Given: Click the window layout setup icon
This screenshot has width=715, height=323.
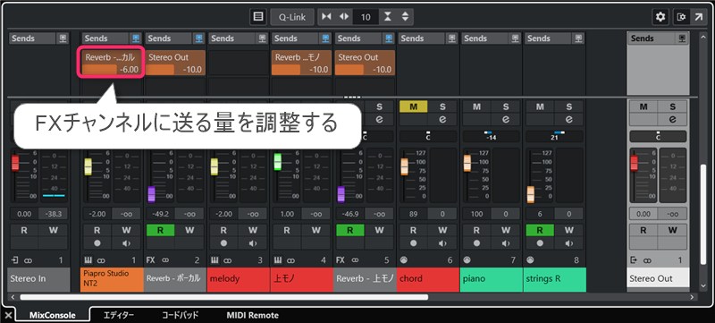Looking at the screenshot, I should point(681,17).
